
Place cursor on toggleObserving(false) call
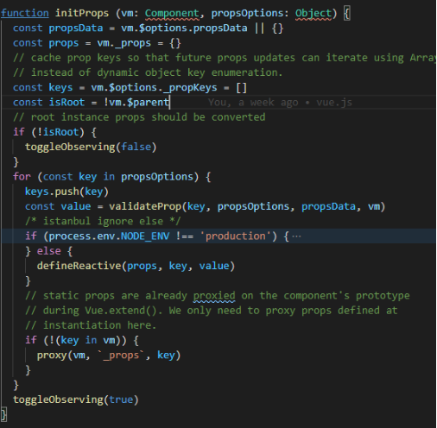click(91, 147)
